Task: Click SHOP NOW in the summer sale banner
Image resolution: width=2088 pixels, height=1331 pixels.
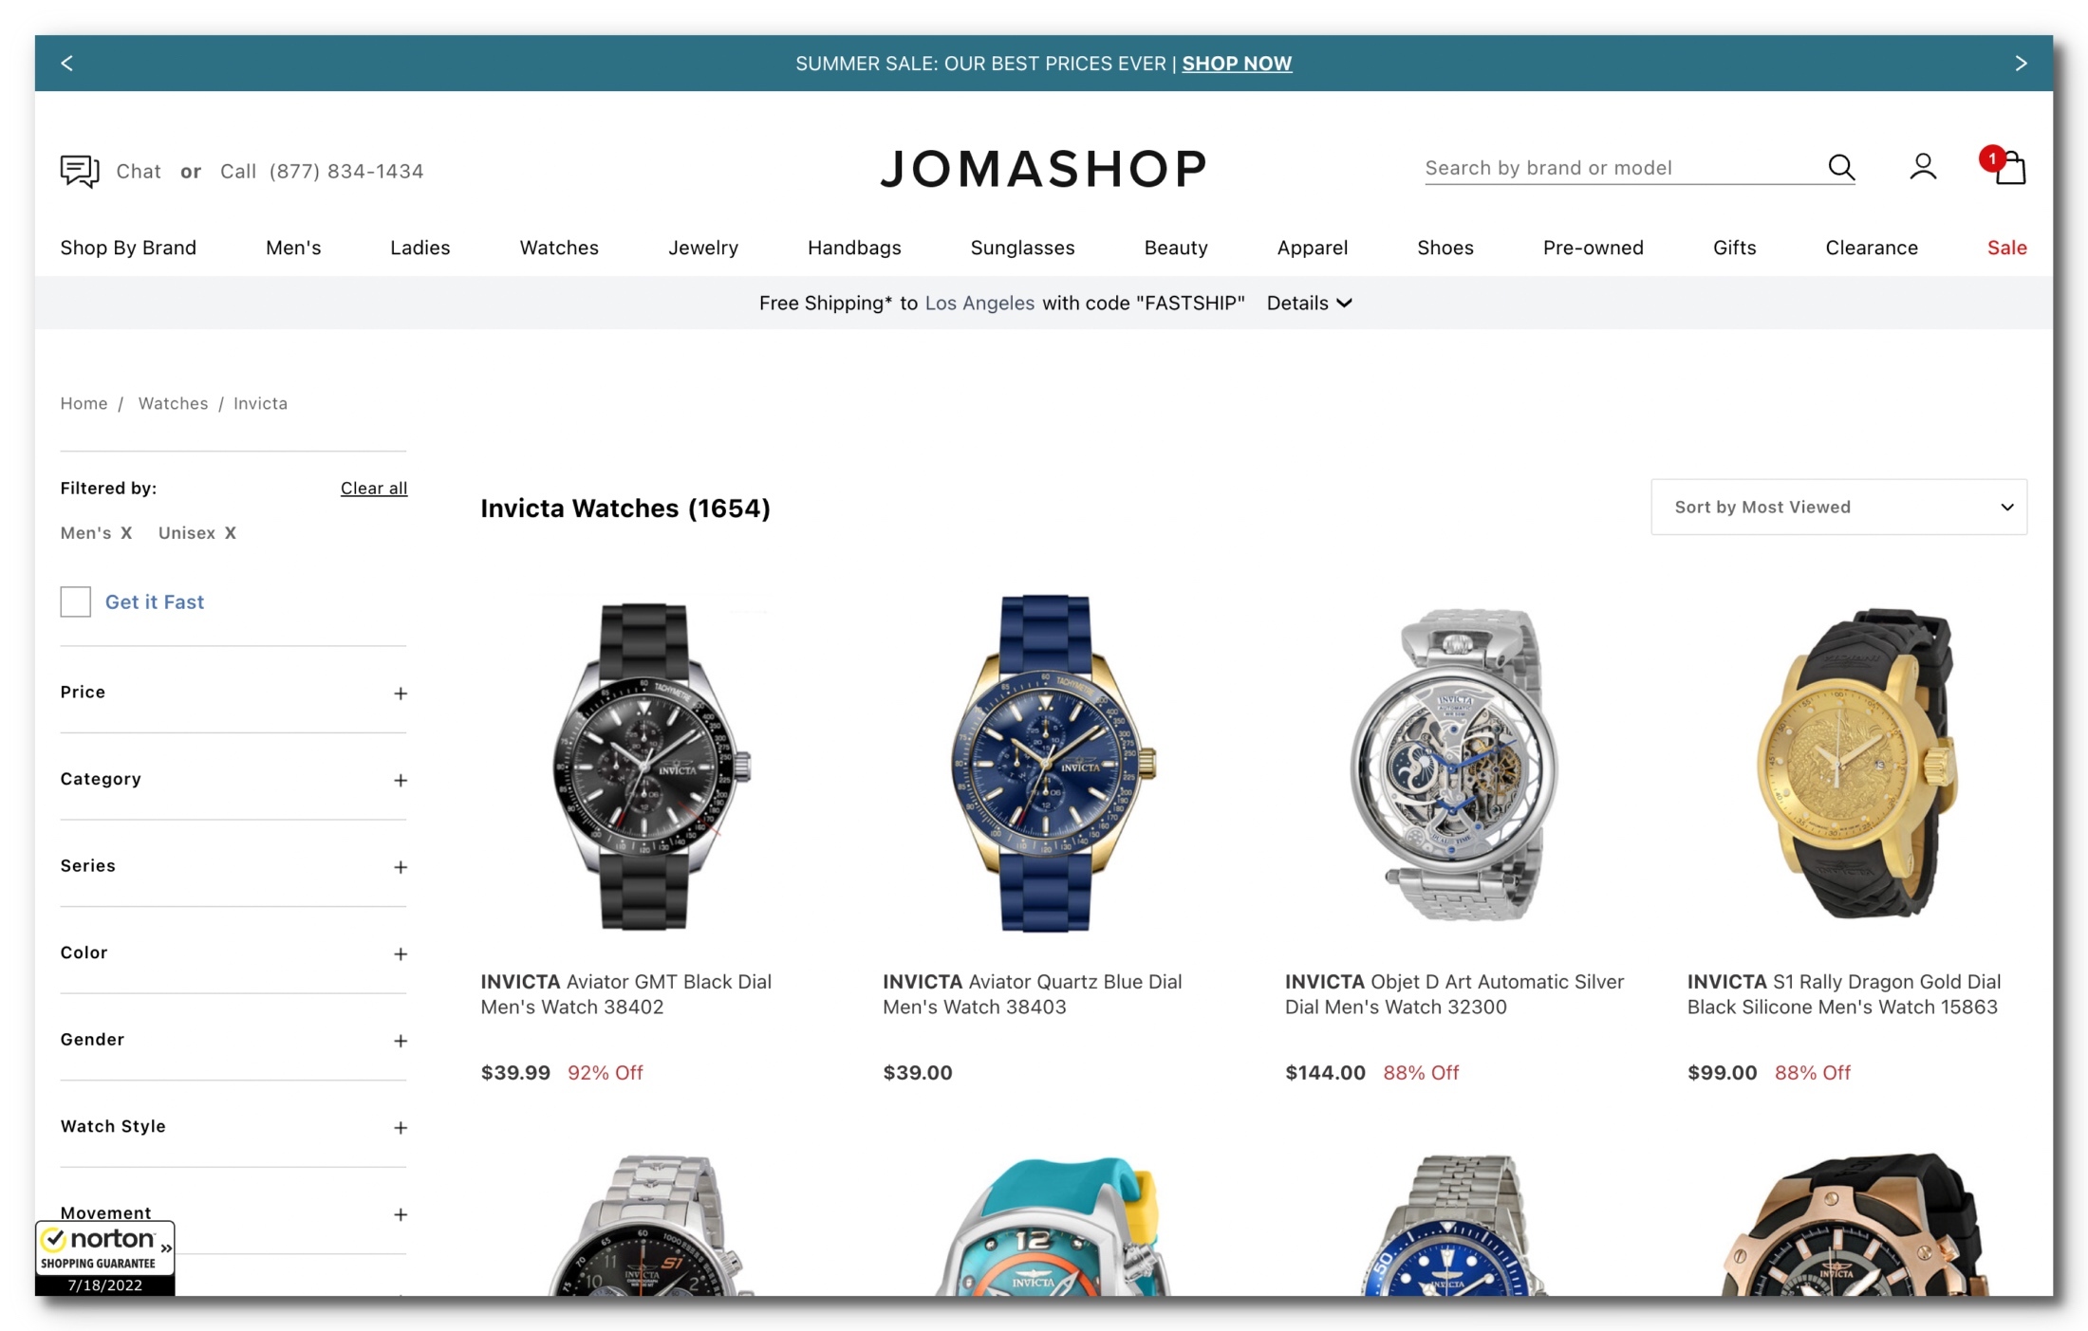Action: click(1236, 64)
